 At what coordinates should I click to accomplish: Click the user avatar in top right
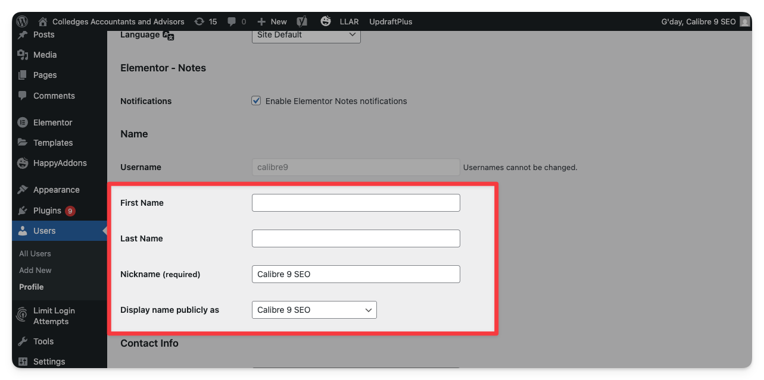tap(744, 21)
